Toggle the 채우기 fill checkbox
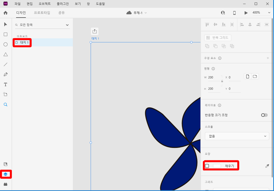Image resolution: width=274 pixels, height=191 pixels. (x=207, y=166)
